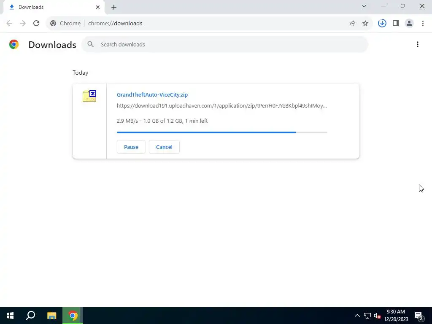Open the notification center icon
The height and width of the screenshot is (324, 432).
[x=419, y=316]
